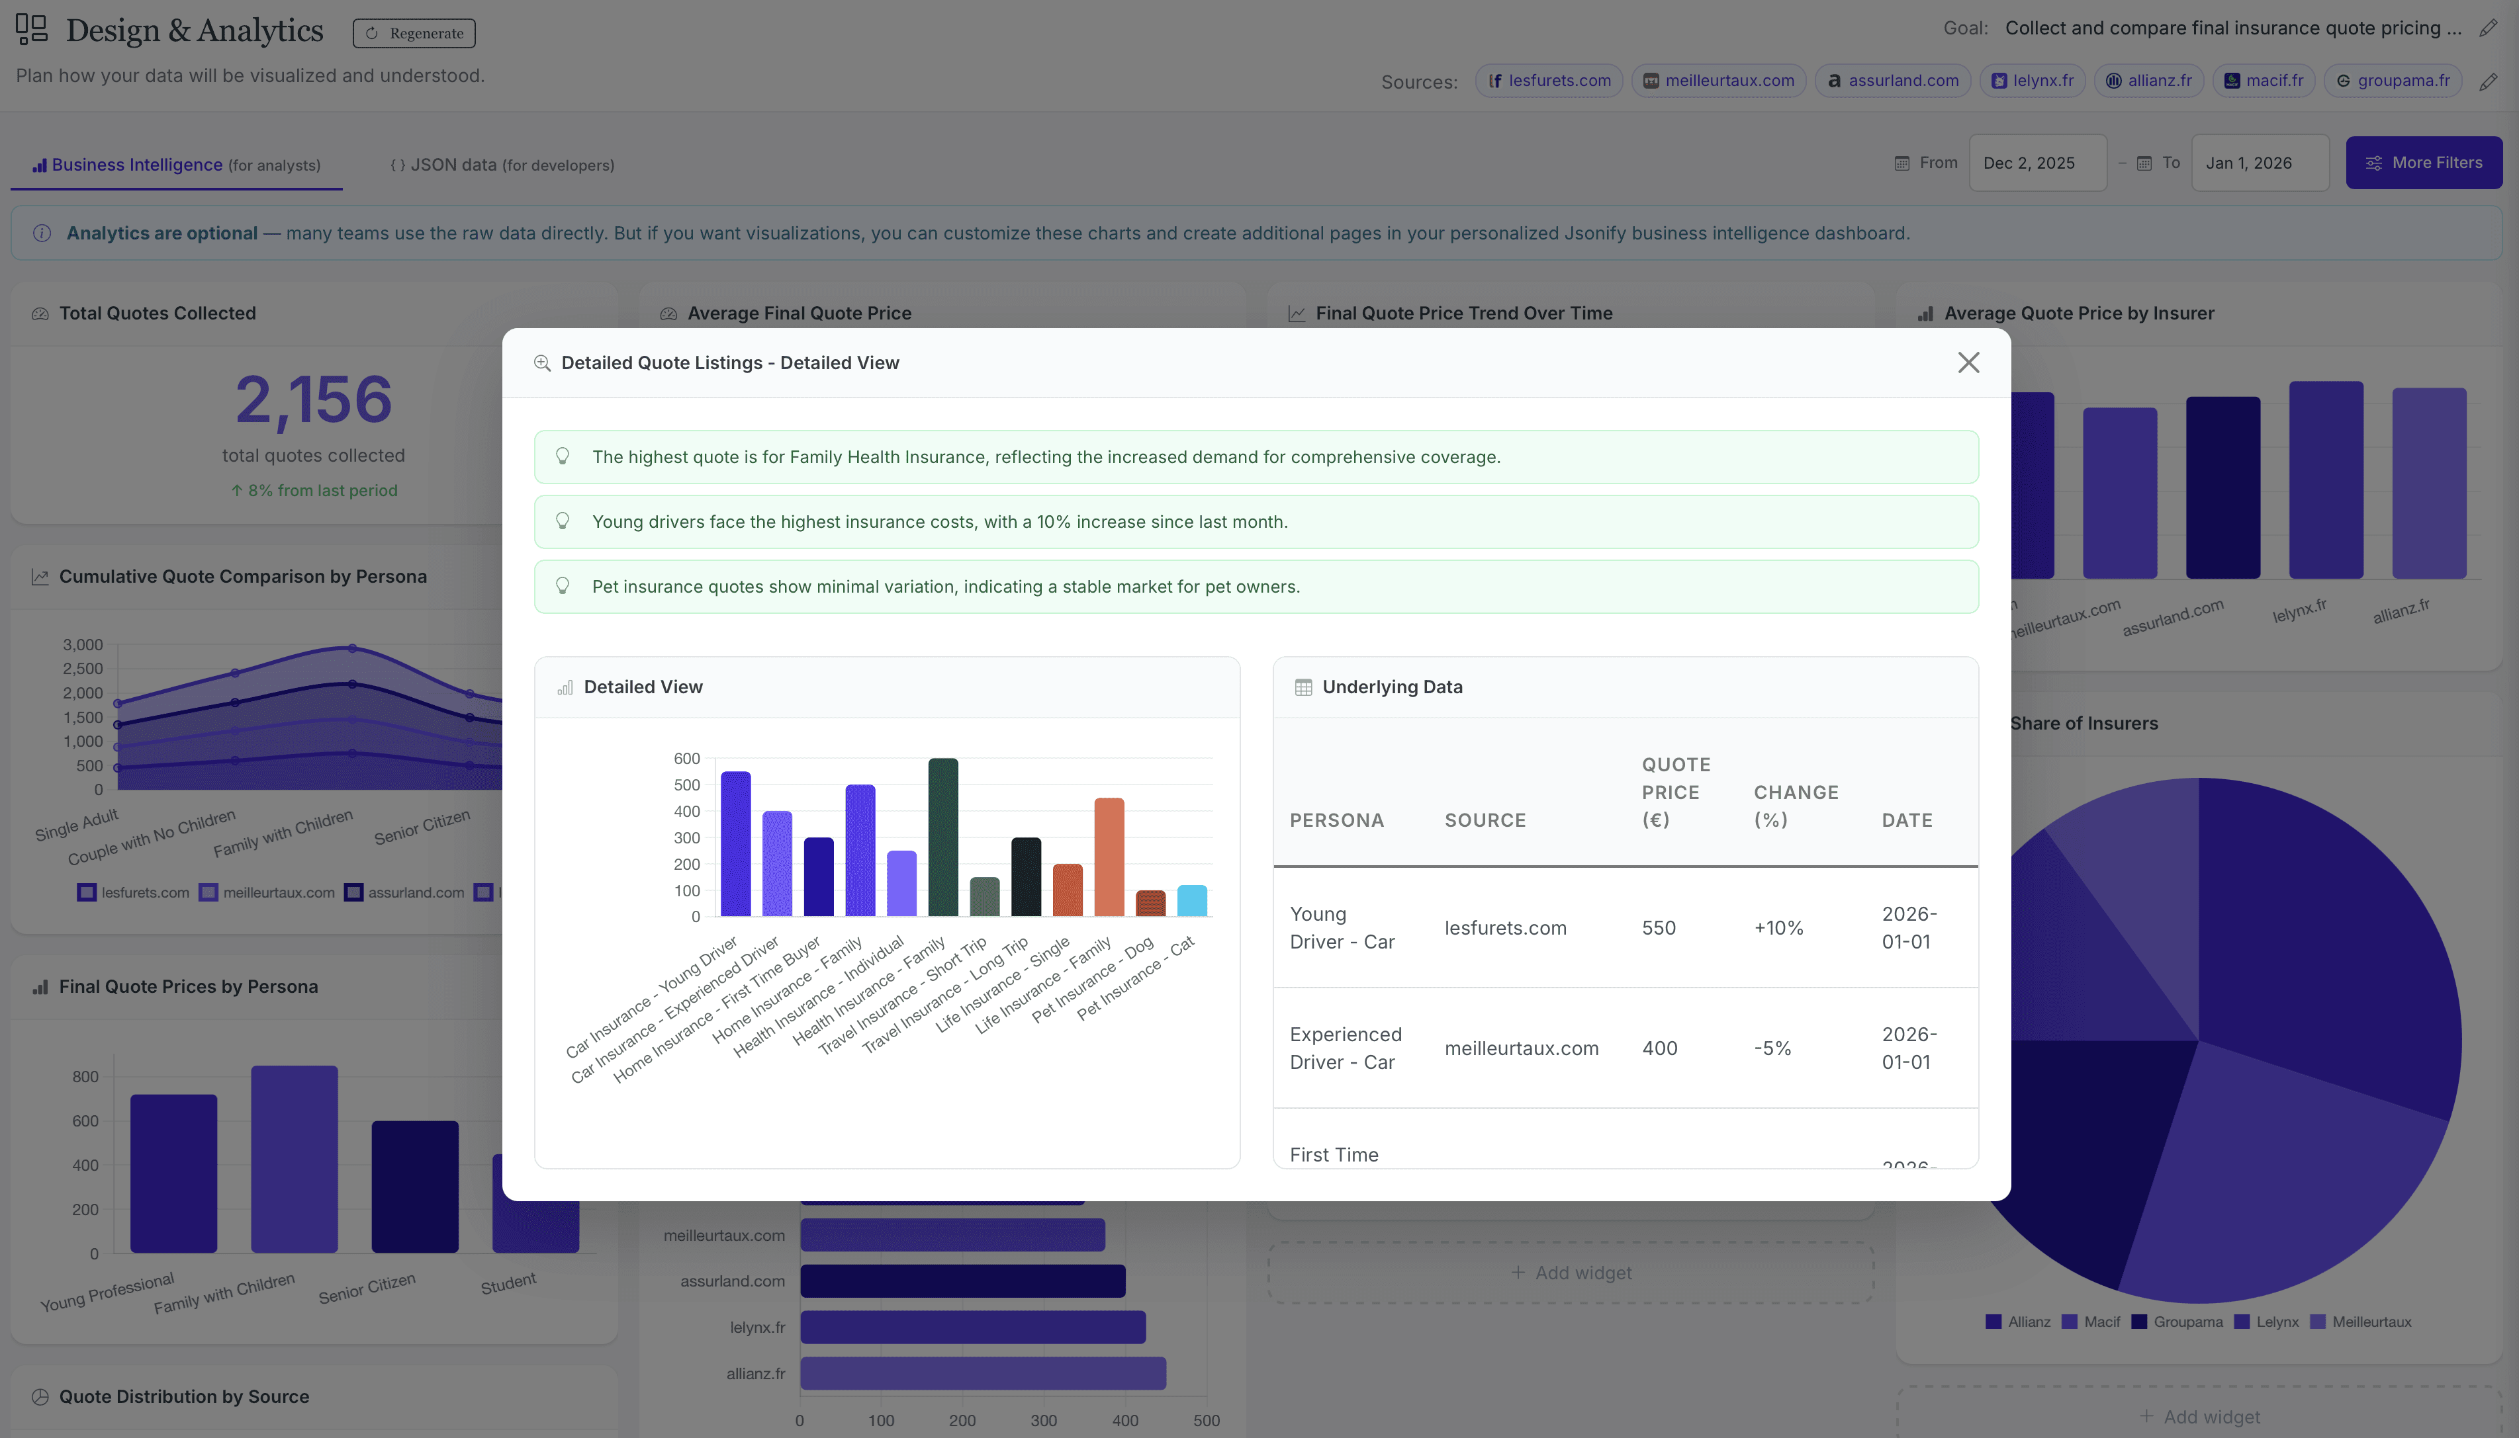Click the magnifier icon in modal header

pos(541,363)
